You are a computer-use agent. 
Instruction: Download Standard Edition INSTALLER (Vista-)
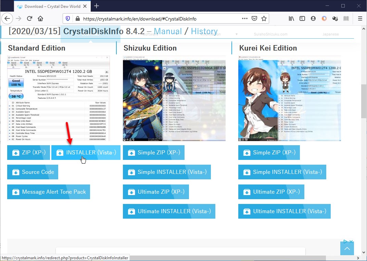click(x=86, y=153)
